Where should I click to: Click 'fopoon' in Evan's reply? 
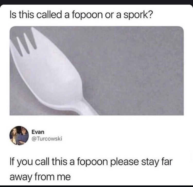click(x=92, y=162)
